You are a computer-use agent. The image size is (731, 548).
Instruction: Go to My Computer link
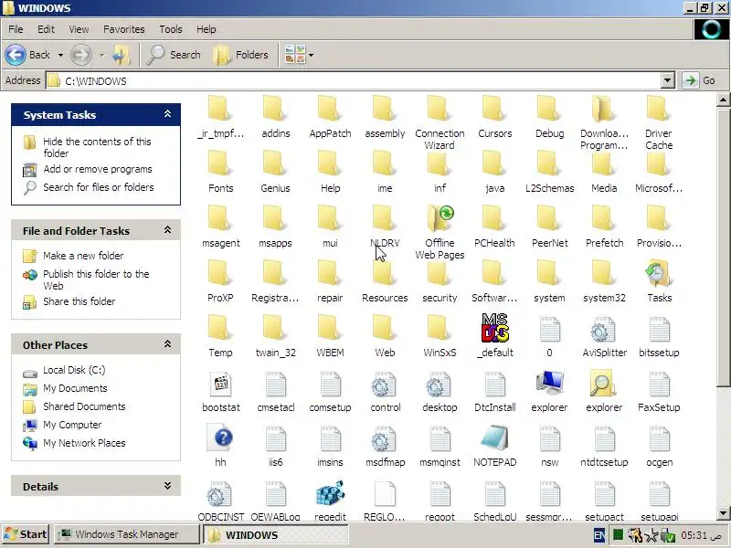(x=72, y=425)
